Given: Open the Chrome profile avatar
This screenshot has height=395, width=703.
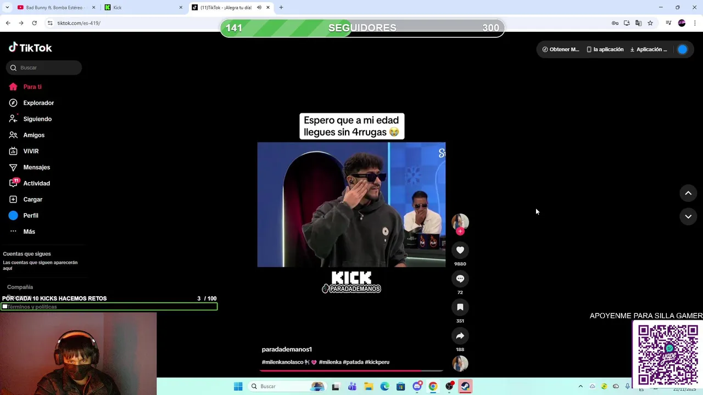Looking at the screenshot, I should pos(682,23).
